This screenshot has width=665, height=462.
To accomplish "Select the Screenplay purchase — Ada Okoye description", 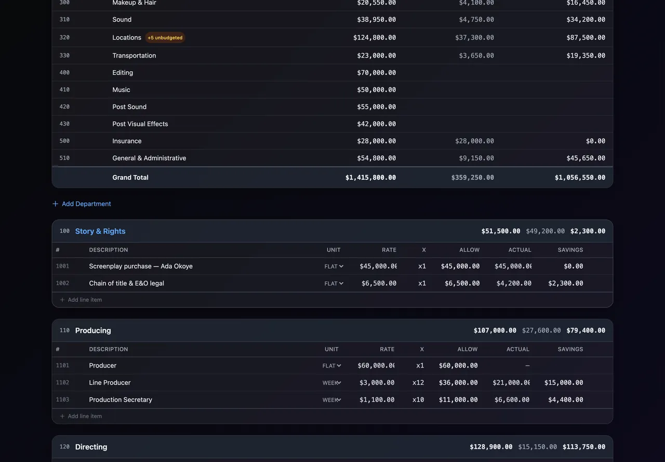I will (x=141, y=266).
